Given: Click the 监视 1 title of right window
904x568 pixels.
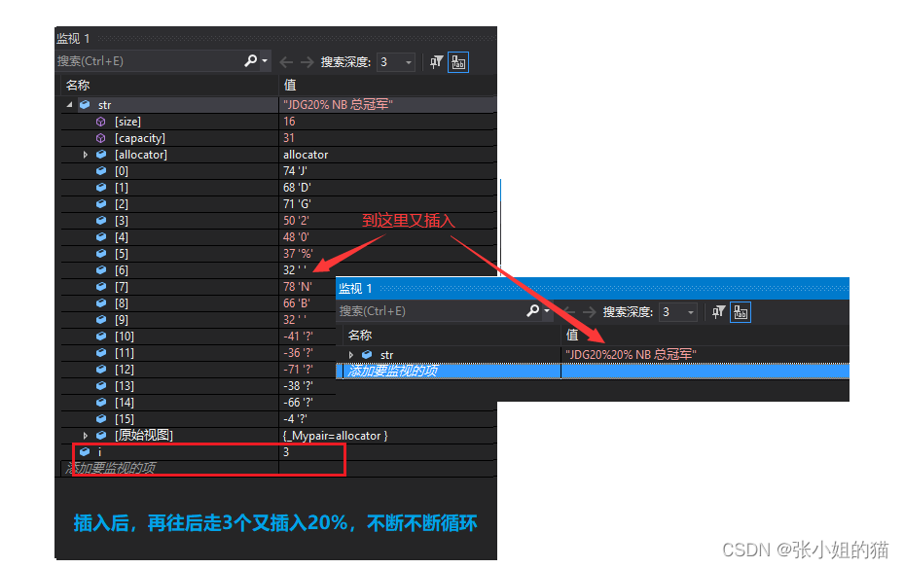Looking at the screenshot, I should coord(355,288).
